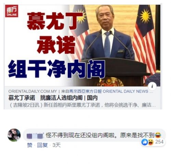The width and height of the screenshot is (171, 164).
Task: Open the 3天 comment timestamp
Action: pyautogui.click(x=56, y=145)
